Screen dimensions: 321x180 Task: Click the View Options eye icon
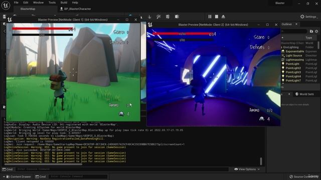[236, 169]
